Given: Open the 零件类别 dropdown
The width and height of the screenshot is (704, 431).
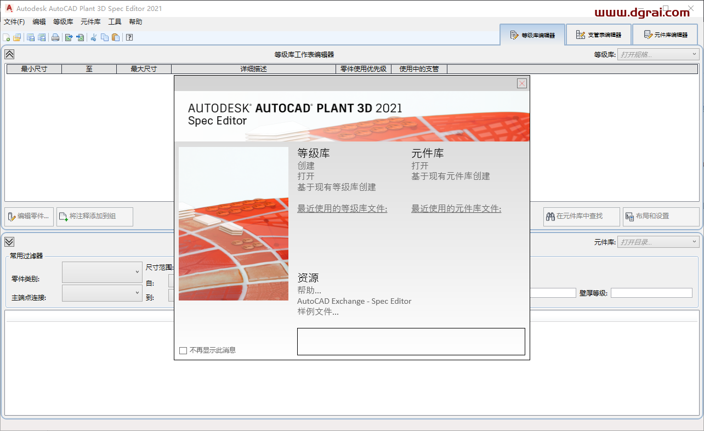Looking at the screenshot, I should (x=103, y=272).
